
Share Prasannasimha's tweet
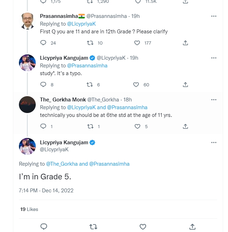click(186, 43)
